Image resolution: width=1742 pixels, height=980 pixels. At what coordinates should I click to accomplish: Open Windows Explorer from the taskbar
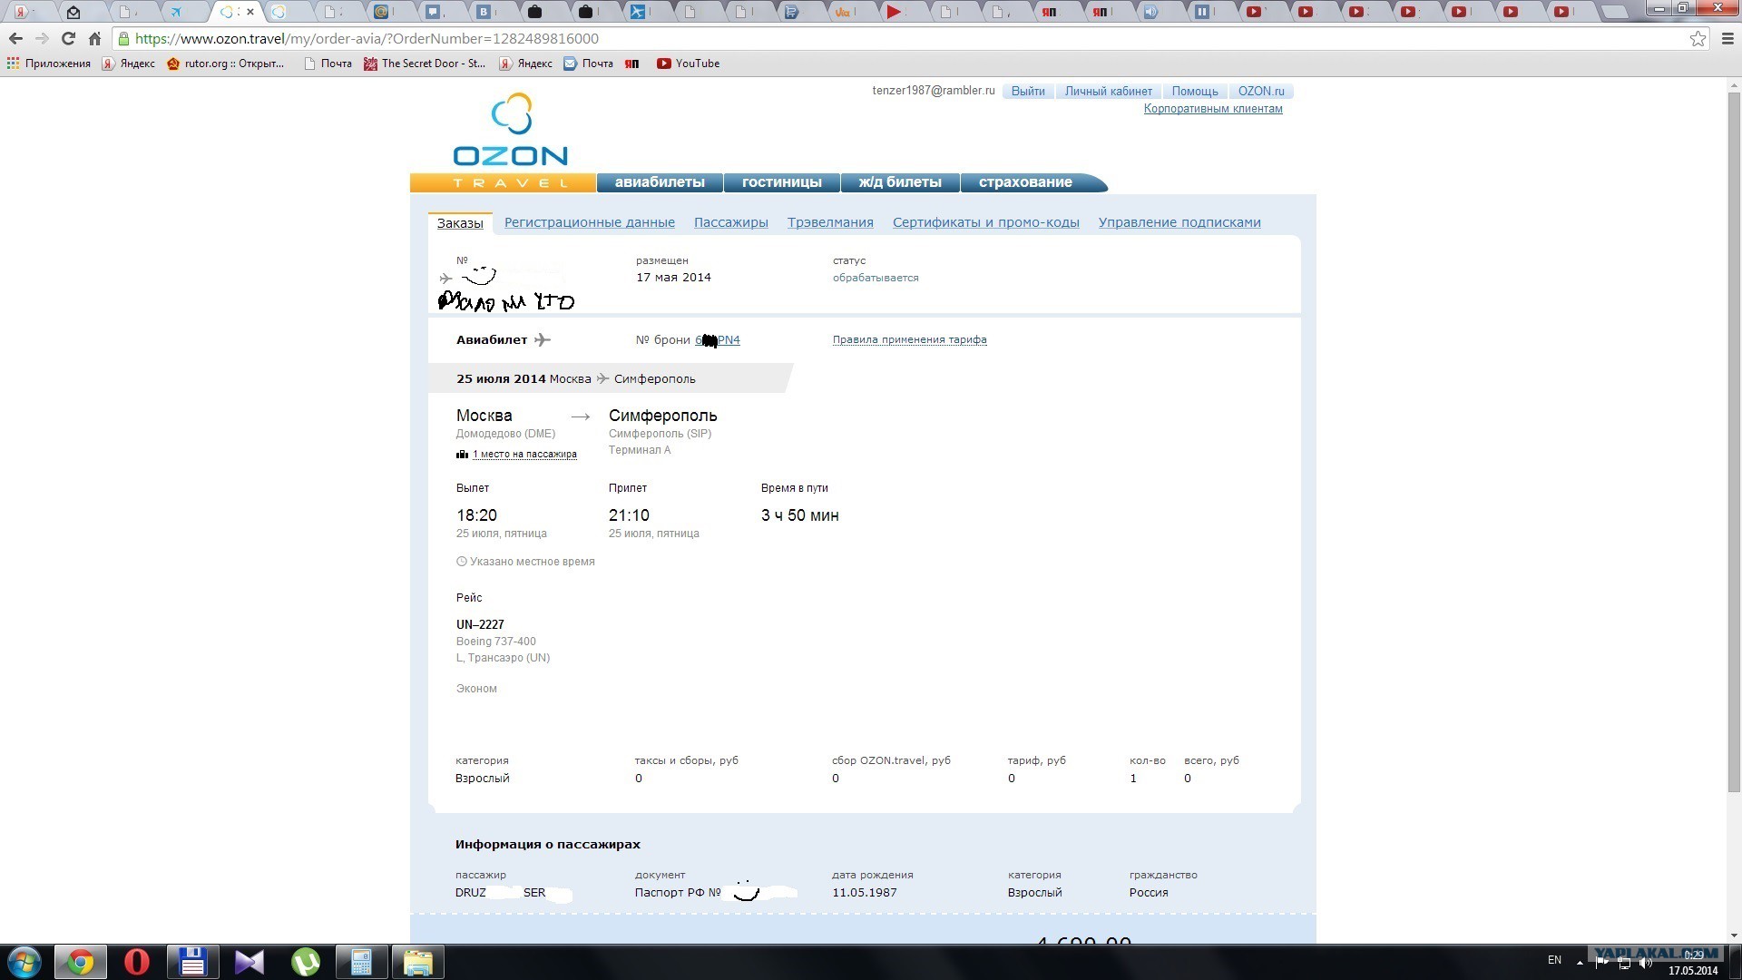[x=418, y=962]
